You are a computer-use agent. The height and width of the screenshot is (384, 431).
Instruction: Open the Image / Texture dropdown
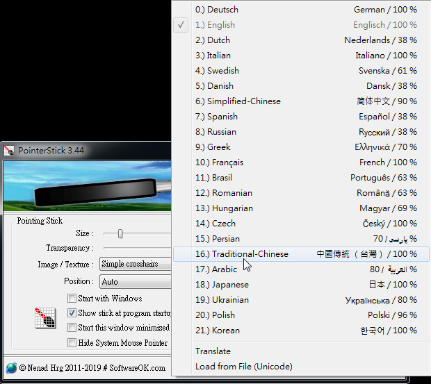click(x=136, y=264)
